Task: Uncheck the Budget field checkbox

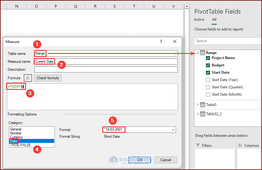Action: (x=208, y=66)
